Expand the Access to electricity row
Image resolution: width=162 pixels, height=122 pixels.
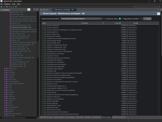(x=43, y=26)
